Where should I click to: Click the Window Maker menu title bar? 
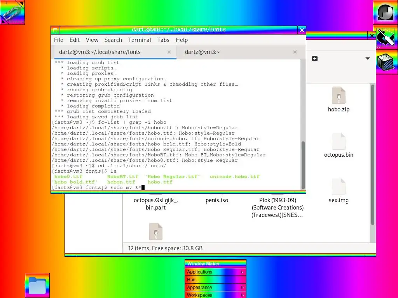[x=215, y=264]
